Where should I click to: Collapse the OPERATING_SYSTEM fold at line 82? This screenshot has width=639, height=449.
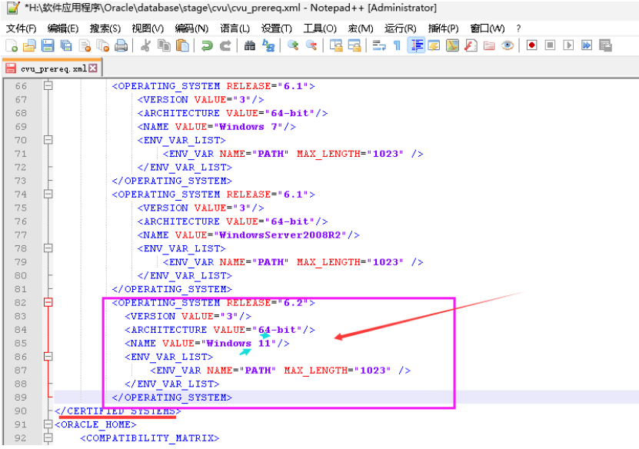tap(48, 303)
